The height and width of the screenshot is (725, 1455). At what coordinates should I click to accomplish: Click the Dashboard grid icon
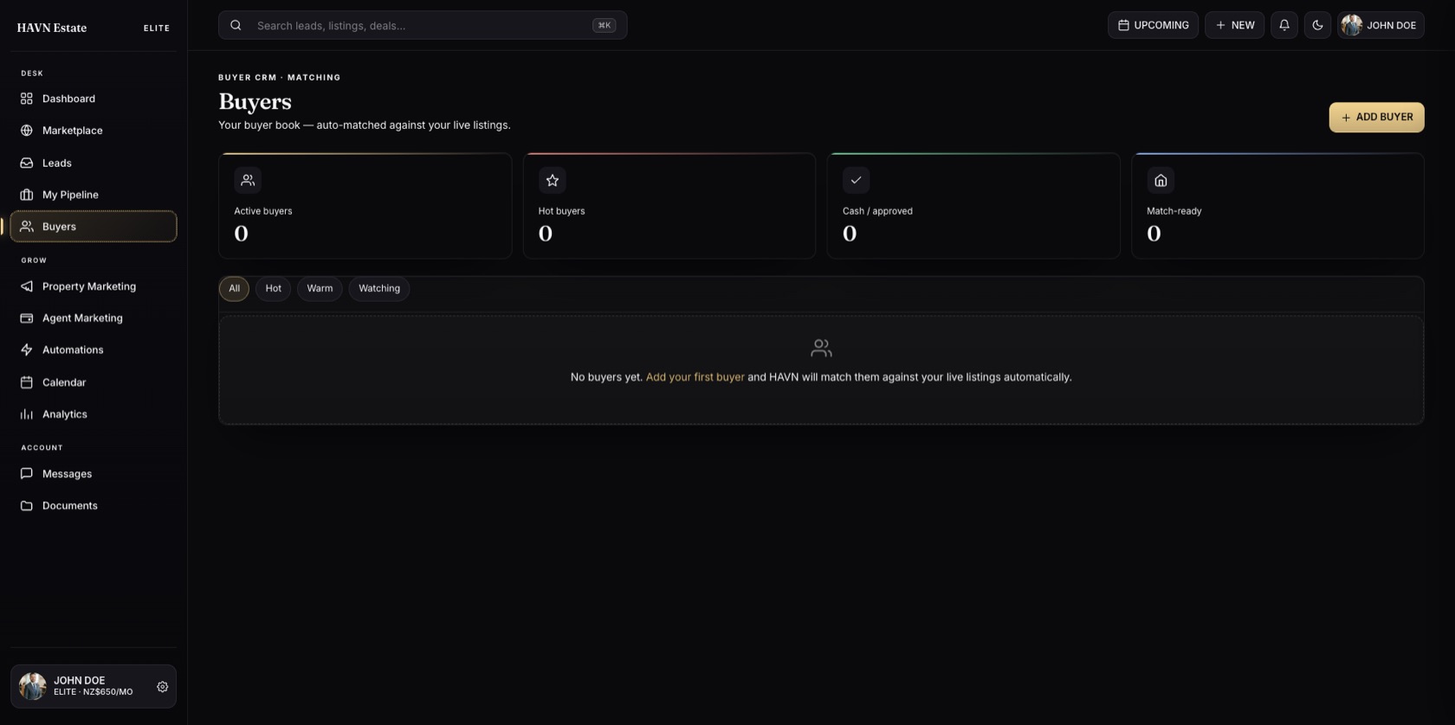[x=27, y=99]
